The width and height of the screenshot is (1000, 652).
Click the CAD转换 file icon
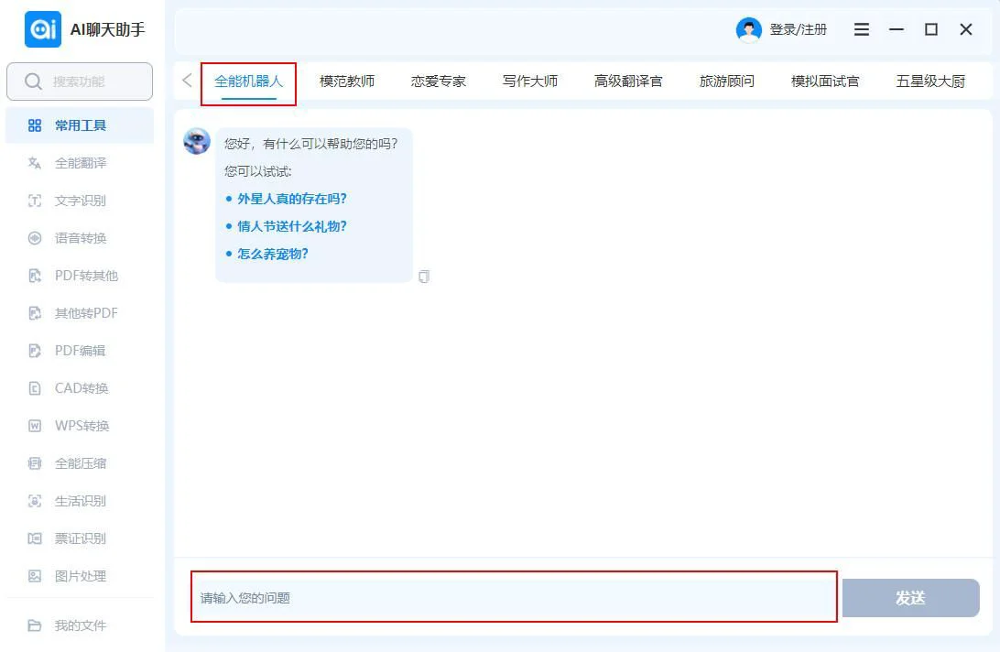35,388
